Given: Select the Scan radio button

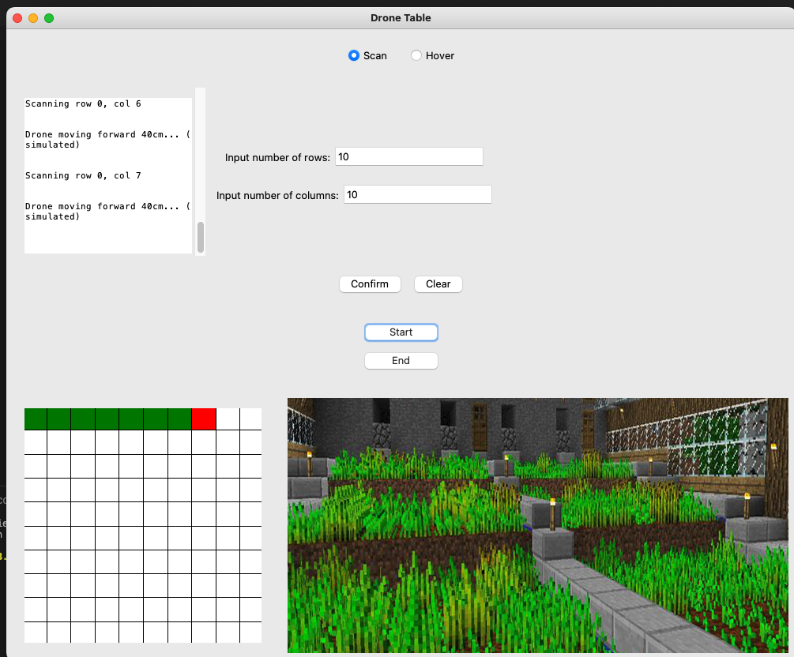Looking at the screenshot, I should click(354, 56).
